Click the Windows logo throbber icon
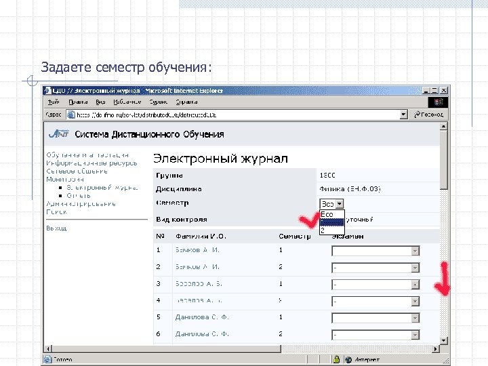Viewport: 488px width, 366px height. click(x=438, y=102)
